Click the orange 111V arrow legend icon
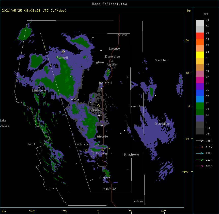This screenshot has width=219, height=214. coord(200,147)
